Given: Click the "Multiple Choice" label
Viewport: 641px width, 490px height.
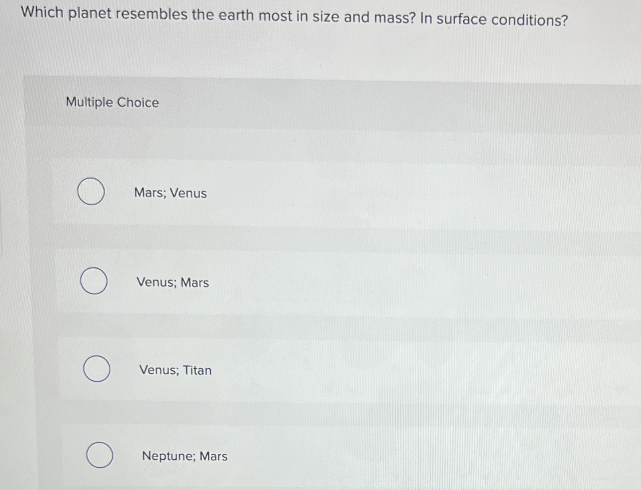Looking at the screenshot, I should [112, 102].
